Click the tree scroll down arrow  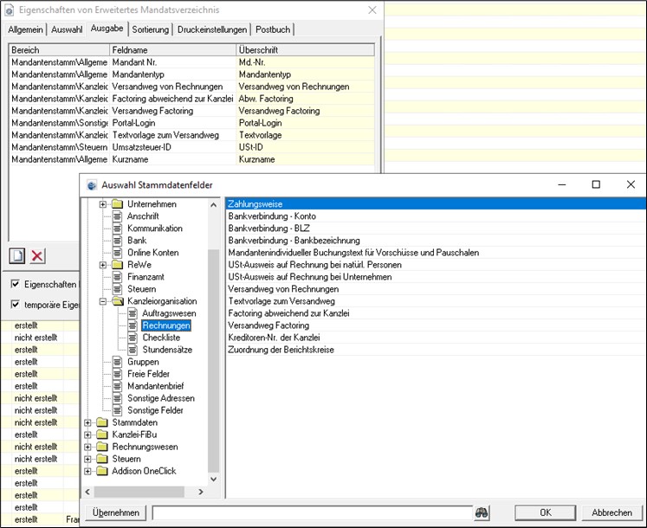click(213, 479)
